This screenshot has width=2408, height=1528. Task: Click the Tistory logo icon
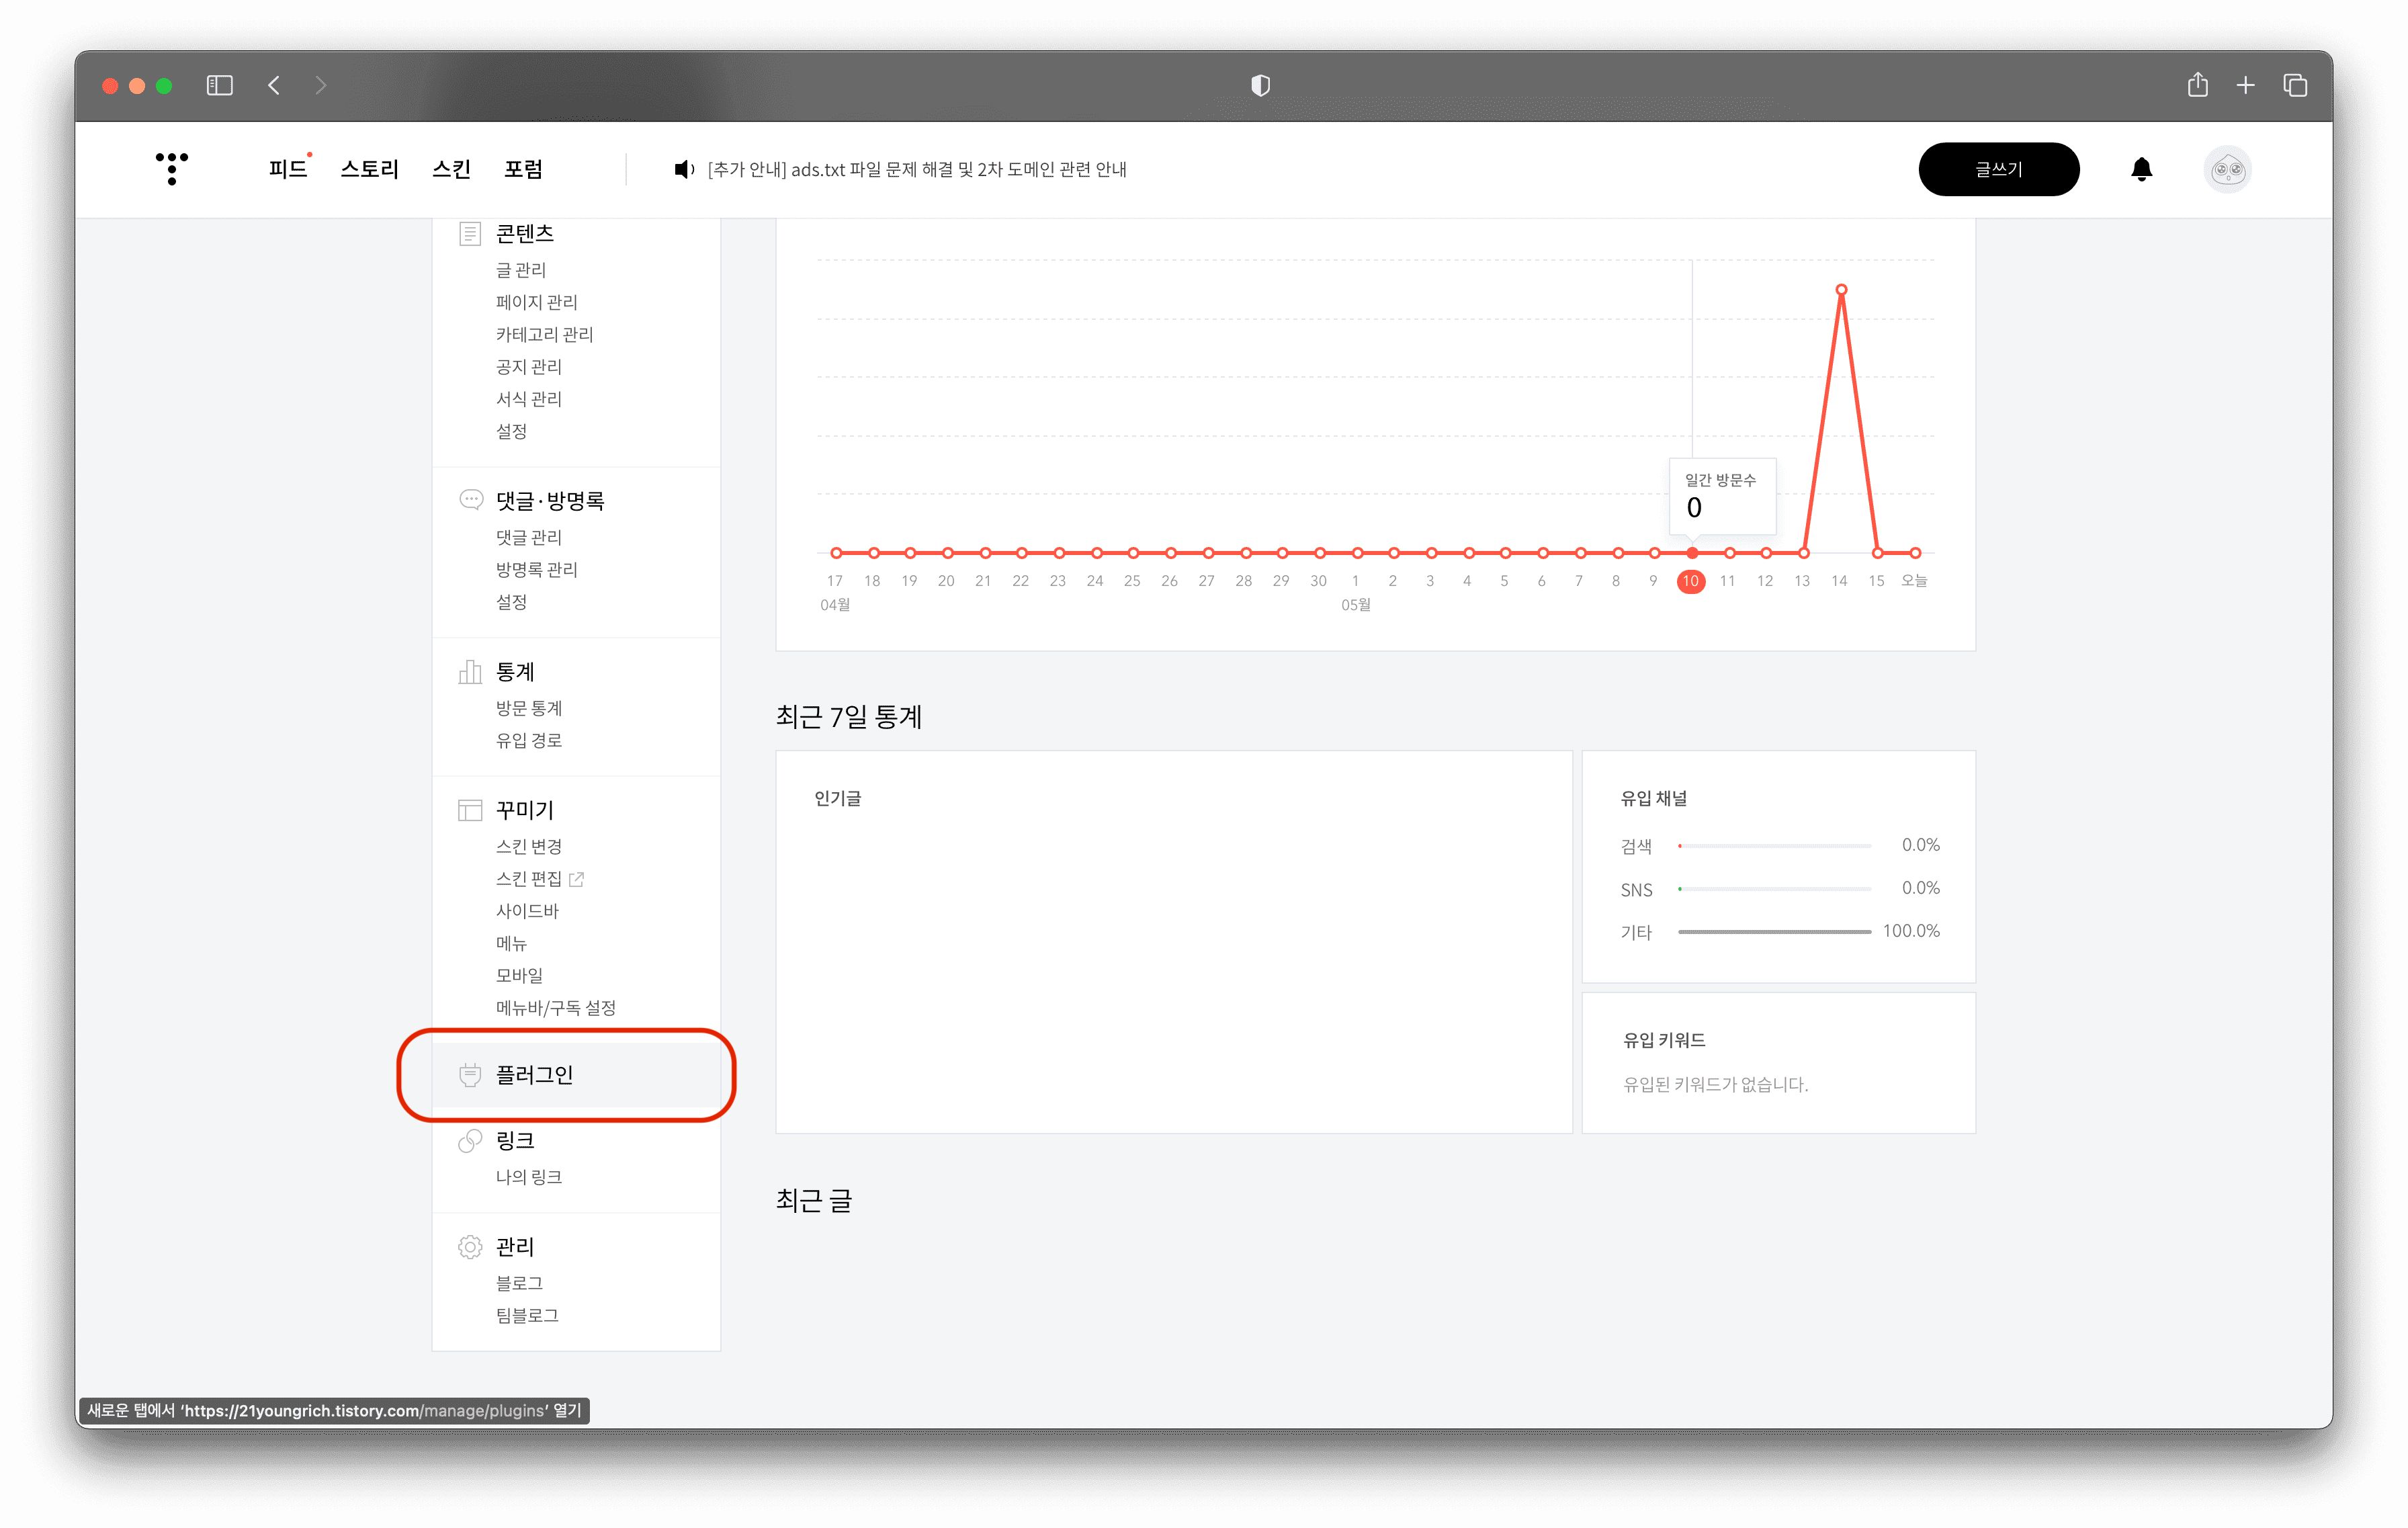pyautogui.click(x=172, y=168)
